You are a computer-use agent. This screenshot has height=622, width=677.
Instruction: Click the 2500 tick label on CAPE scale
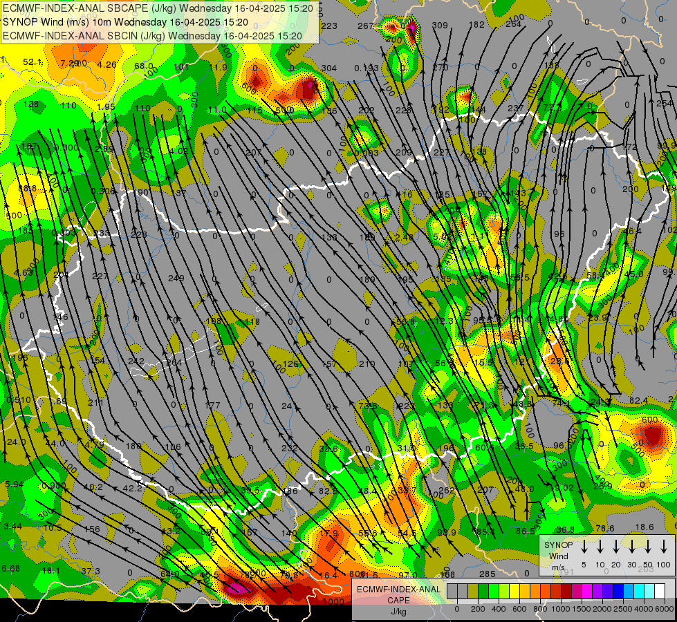pos(623,609)
